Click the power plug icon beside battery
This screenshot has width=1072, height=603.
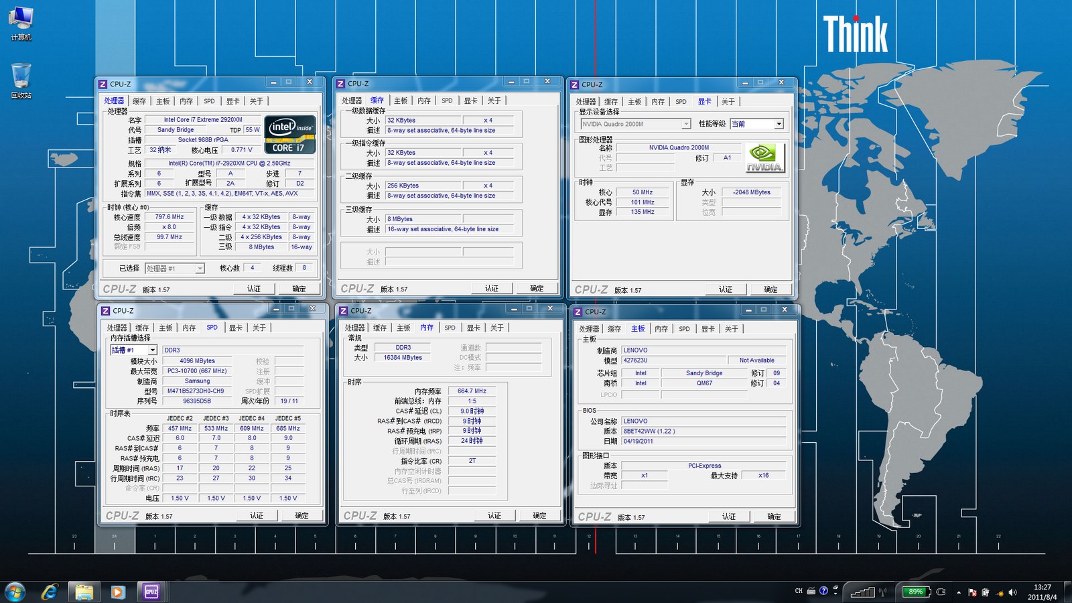[x=941, y=592]
